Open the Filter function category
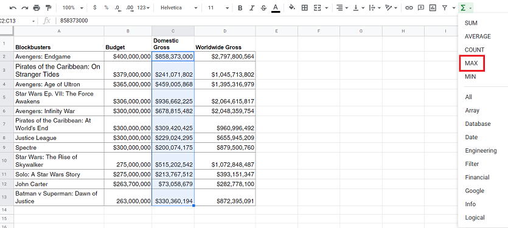Screen dimensions: 508x228 click(x=471, y=164)
